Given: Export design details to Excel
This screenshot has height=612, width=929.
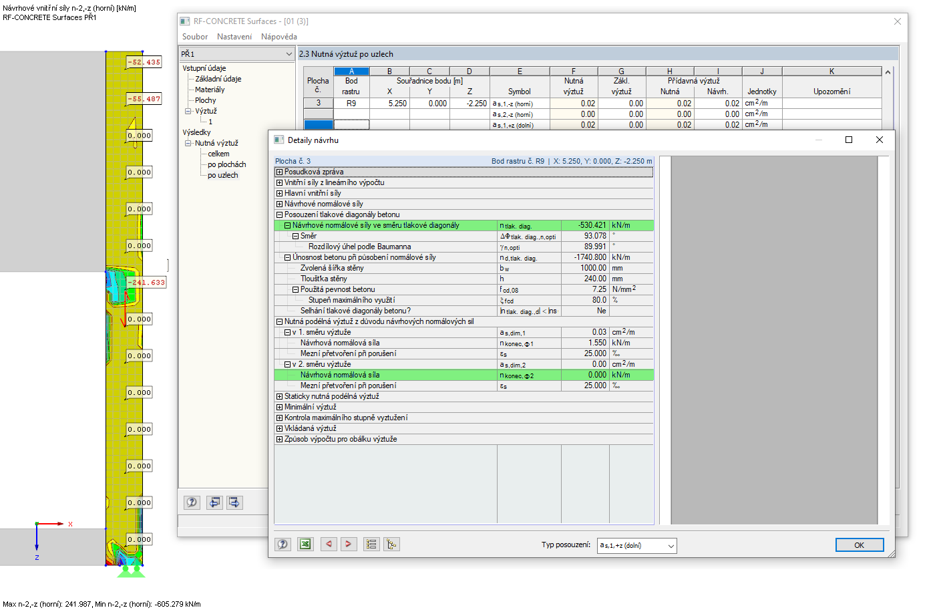Looking at the screenshot, I should coord(305,545).
